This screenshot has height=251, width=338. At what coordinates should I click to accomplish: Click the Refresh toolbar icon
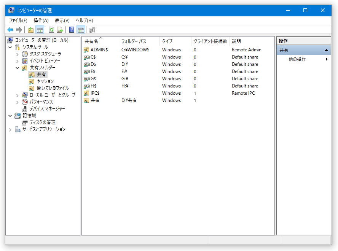51,30
